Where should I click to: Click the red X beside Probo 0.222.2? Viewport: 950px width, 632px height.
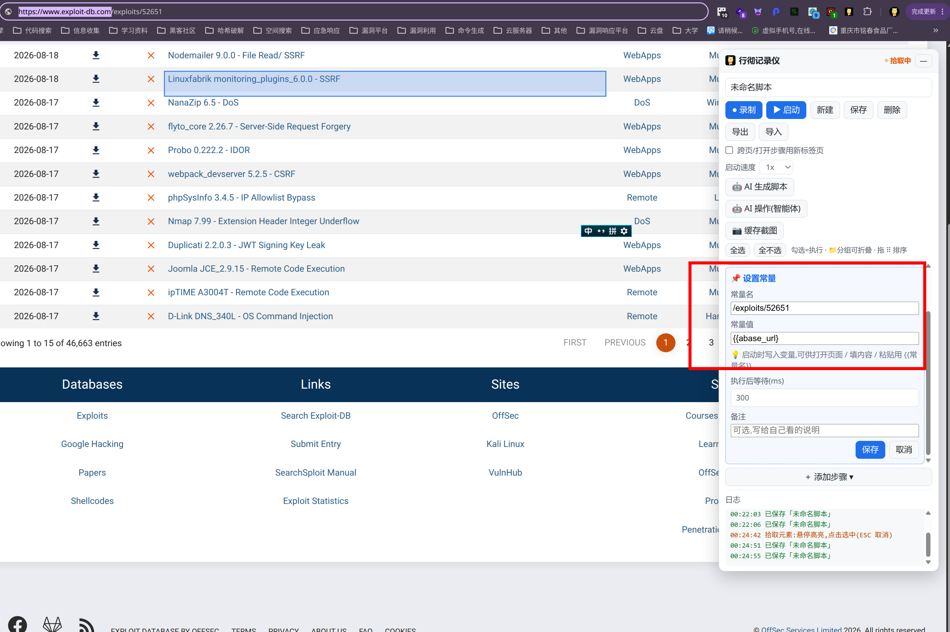(151, 150)
